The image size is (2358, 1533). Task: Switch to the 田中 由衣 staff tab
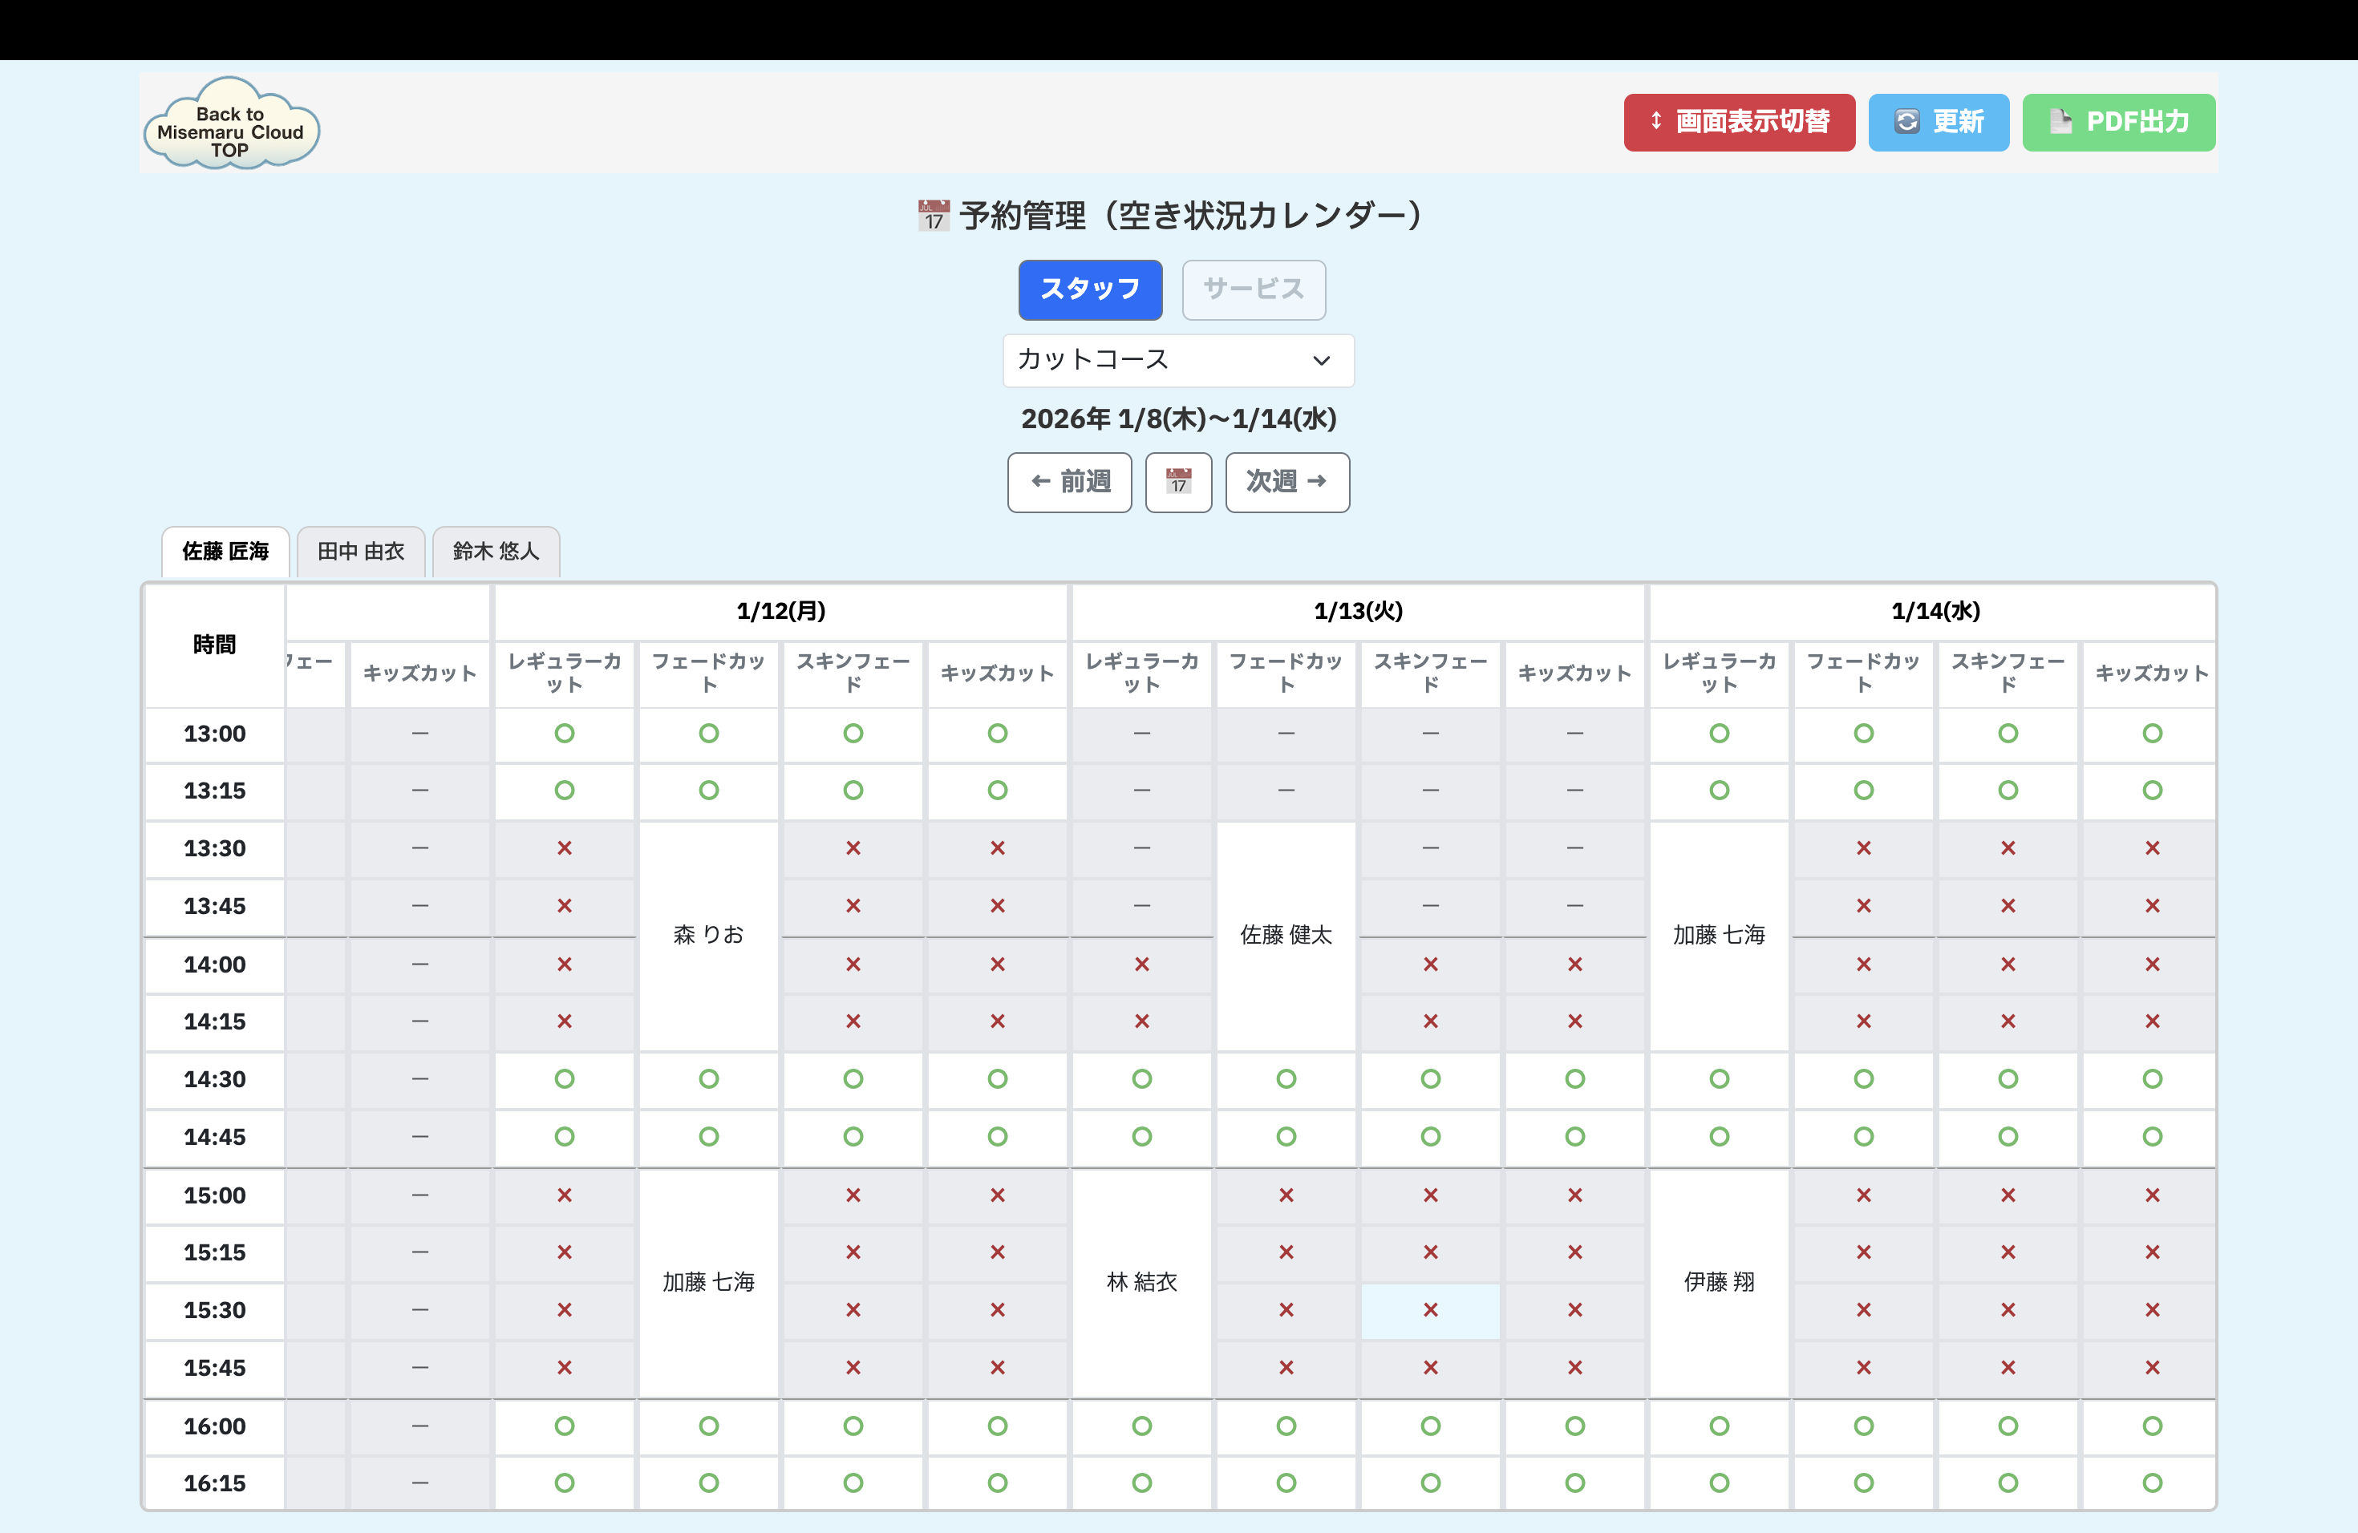361,552
